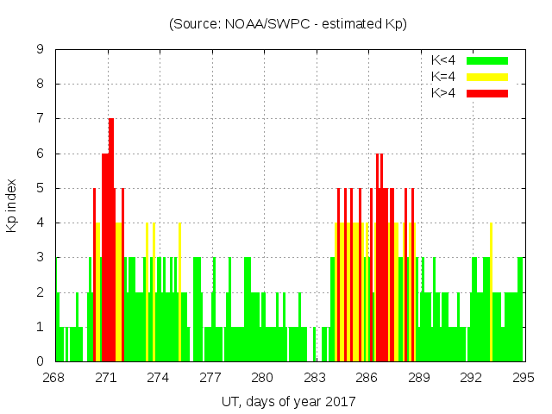The height and width of the screenshot is (414, 552).
Task: Click the lone yellow bar just after day 292
Action: click(x=491, y=293)
